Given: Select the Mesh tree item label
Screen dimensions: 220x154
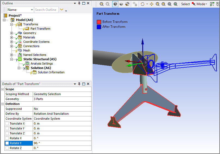Looking at the screenshot, I should (x=27, y=50).
